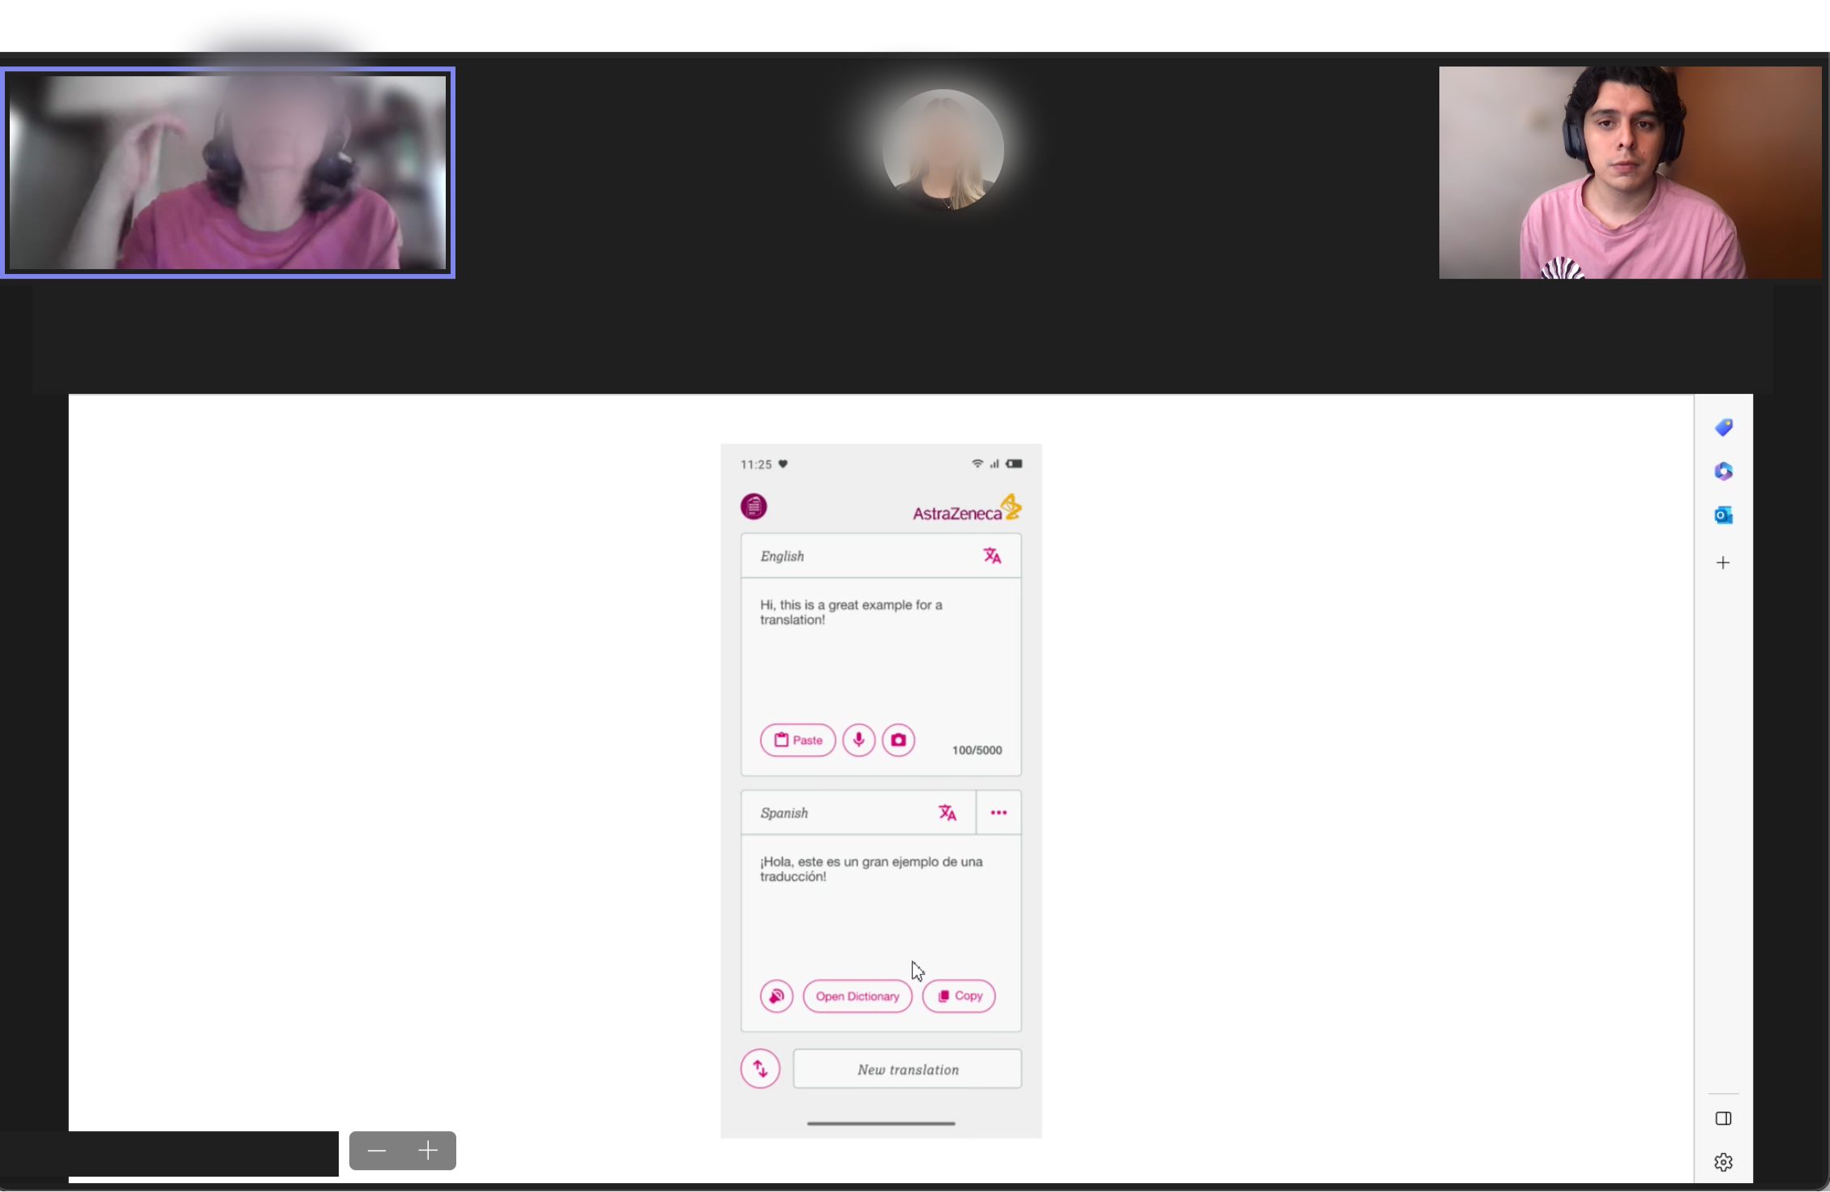Open the shopping tag sidebar icon
The height and width of the screenshot is (1192, 1830).
(x=1723, y=427)
